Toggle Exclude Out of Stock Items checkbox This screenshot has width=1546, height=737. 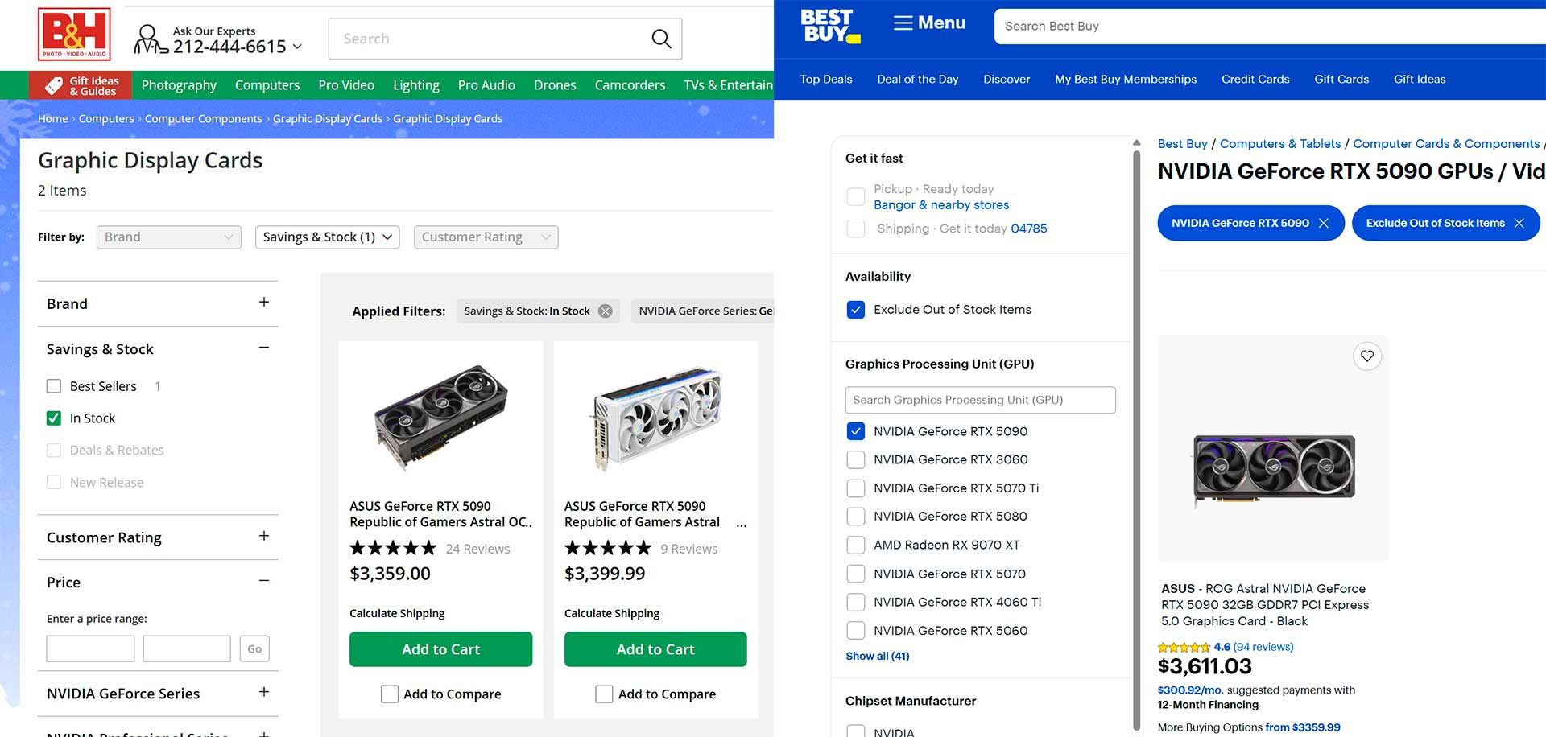point(856,310)
